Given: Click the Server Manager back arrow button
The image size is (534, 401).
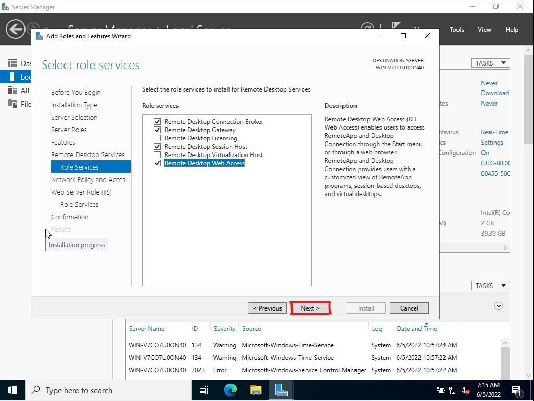Looking at the screenshot, I should pos(15,29).
